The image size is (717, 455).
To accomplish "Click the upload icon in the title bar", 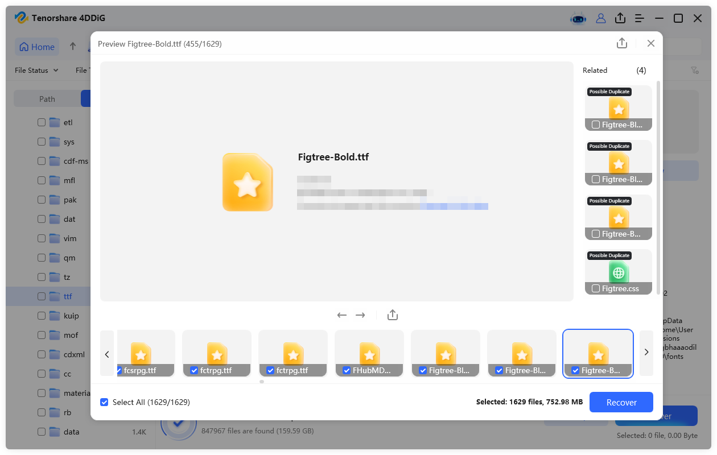I will pos(620,18).
